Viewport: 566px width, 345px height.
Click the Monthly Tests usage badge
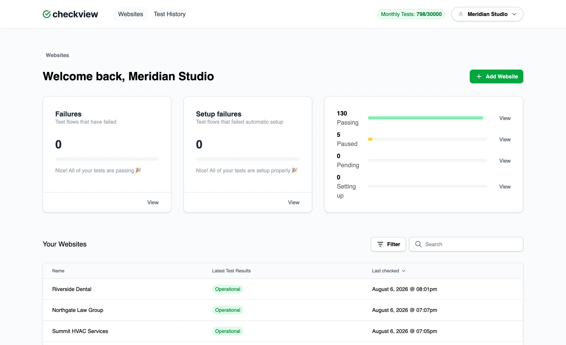tap(411, 14)
